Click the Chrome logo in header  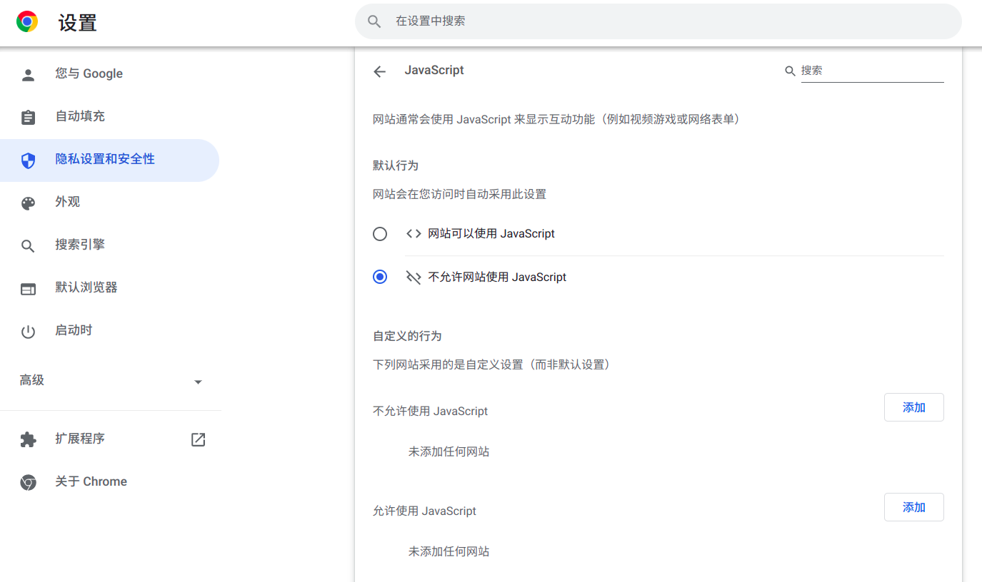[27, 22]
